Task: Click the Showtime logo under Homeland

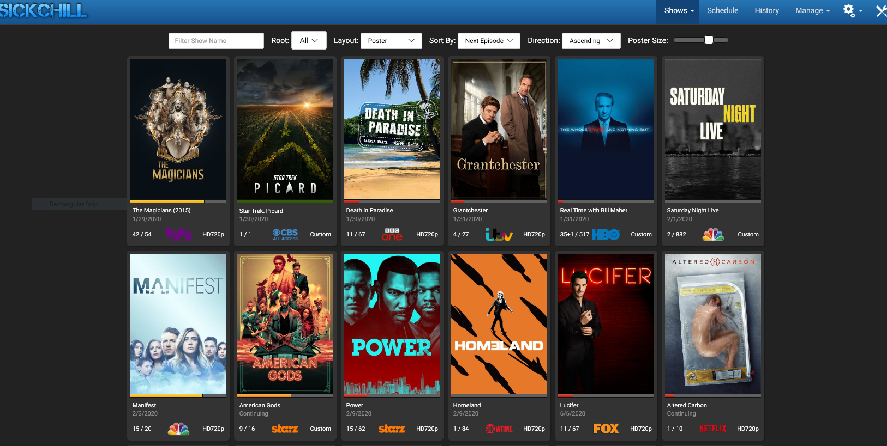Action: (499, 429)
